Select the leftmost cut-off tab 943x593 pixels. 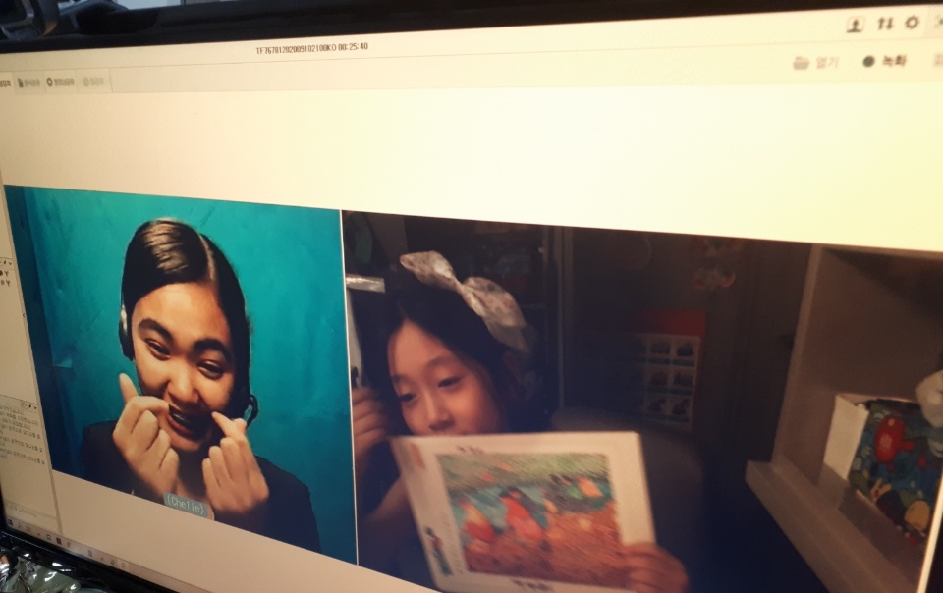coord(5,82)
